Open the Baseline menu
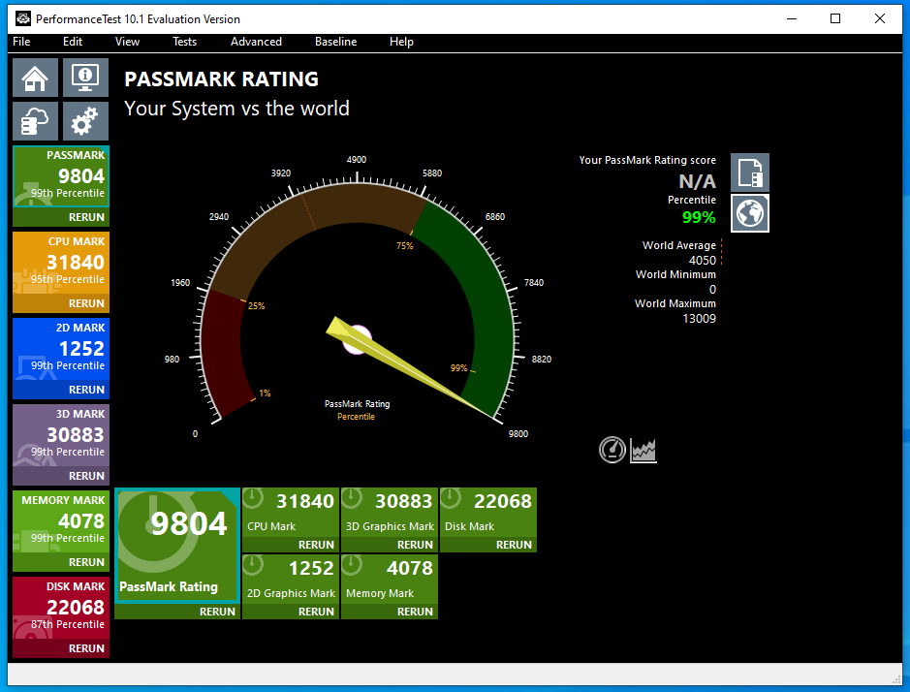This screenshot has width=910, height=692. 335,42
